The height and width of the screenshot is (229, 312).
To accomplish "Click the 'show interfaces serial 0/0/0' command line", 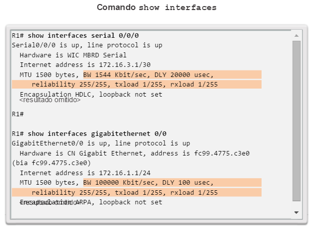I will pos(75,36).
